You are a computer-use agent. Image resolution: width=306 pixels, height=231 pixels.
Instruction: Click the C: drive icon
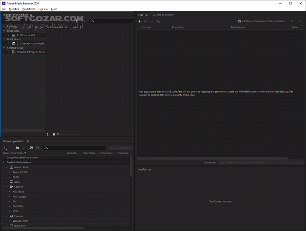[14, 35]
